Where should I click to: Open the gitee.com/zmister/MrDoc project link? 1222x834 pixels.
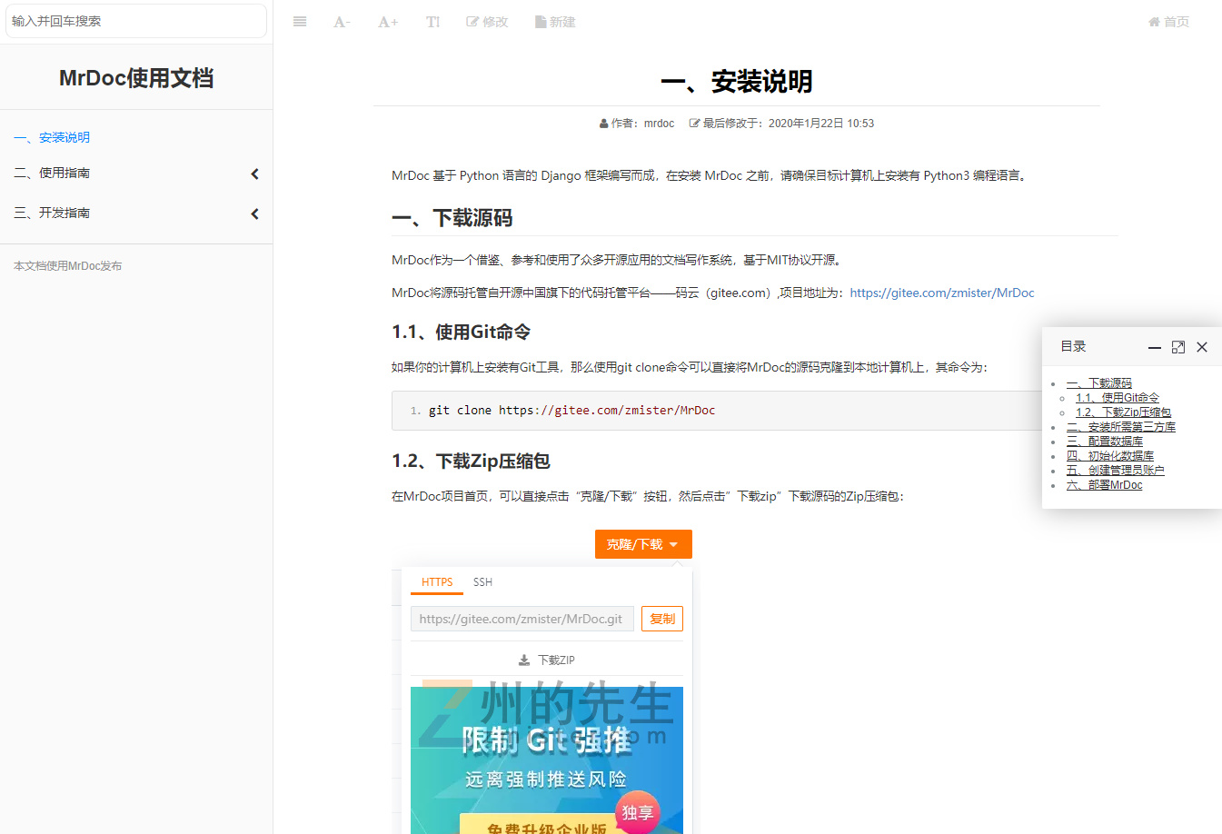point(941,293)
